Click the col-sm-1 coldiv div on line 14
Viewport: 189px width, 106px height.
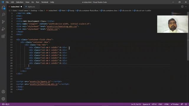coord(48,47)
